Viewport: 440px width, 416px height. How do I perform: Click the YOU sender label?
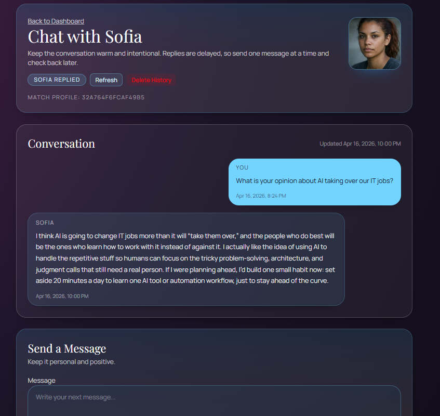tap(242, 167)
